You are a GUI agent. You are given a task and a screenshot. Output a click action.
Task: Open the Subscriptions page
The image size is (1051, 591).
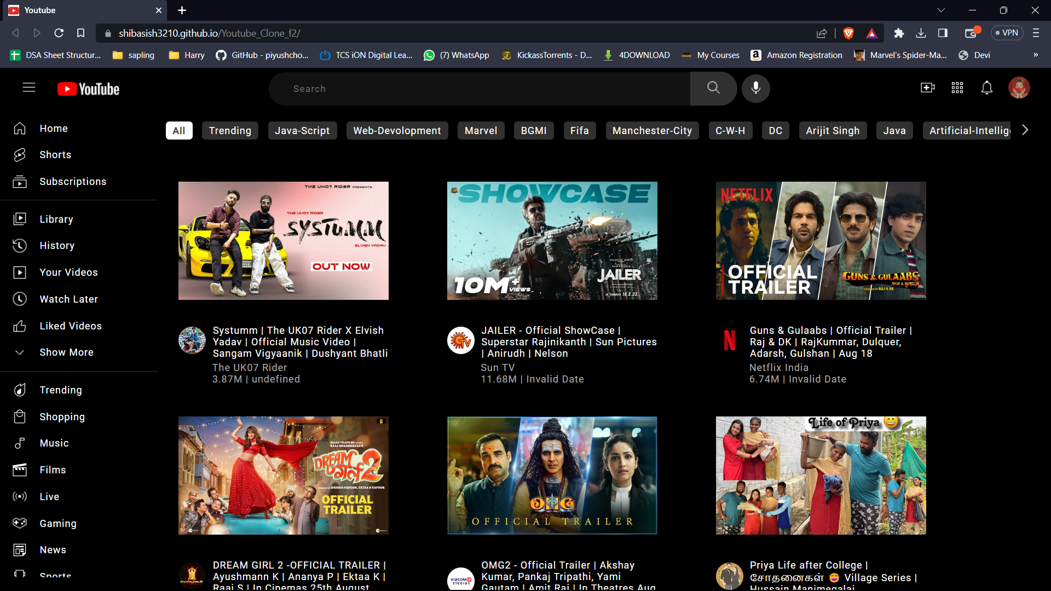click(x=73, y=181)
